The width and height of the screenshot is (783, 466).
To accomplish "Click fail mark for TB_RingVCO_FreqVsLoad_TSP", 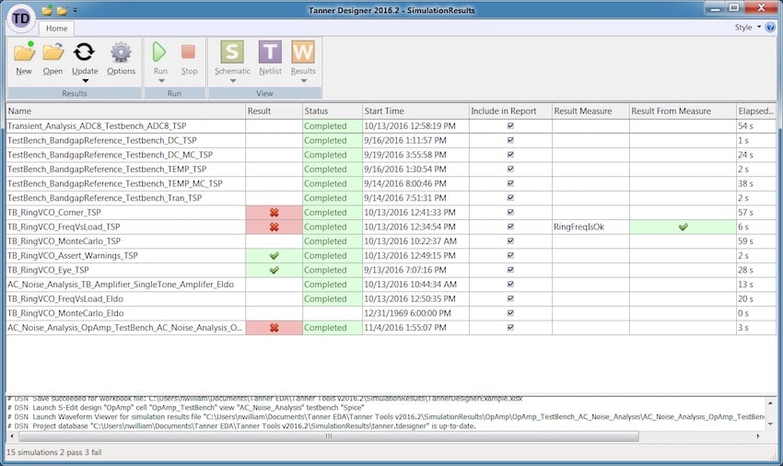I will pos(274,227).
